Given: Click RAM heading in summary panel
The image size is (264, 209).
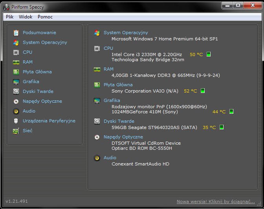Looking at the screenshot, I should click(108, 69).
